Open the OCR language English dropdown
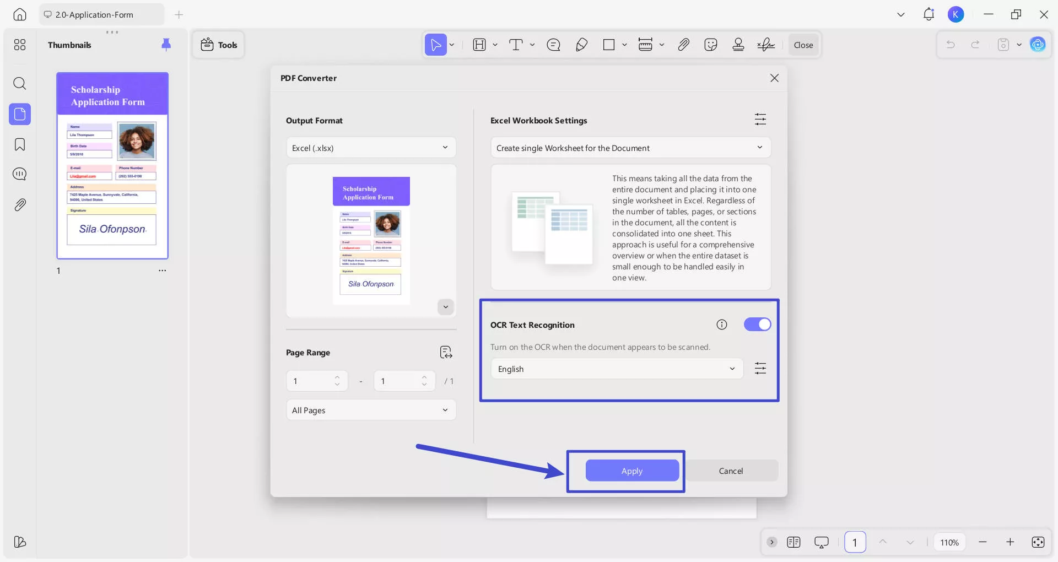Screen dimensions: 1058x562 click(x=617, y=369)
